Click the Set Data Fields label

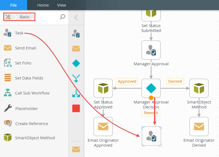[x=29, y=78]
